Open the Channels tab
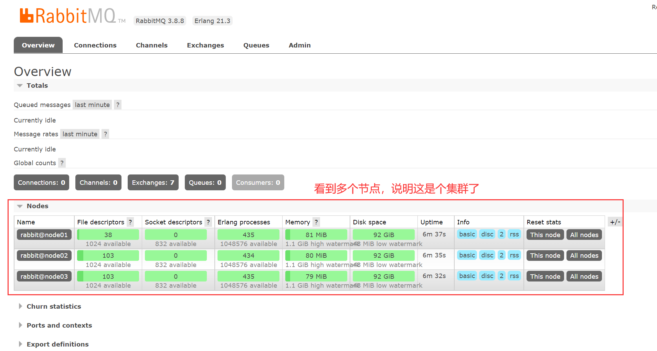Viewport: 657px width, 351px height. pyautogui.click(x=152, y=45)
